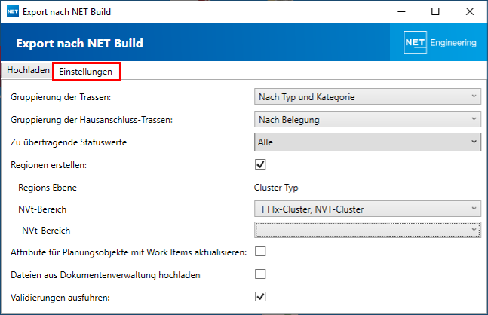Enable Dateien aus Dokumentenverwaltung hochladen checkbox
The image size is (488, 315).
260,274
